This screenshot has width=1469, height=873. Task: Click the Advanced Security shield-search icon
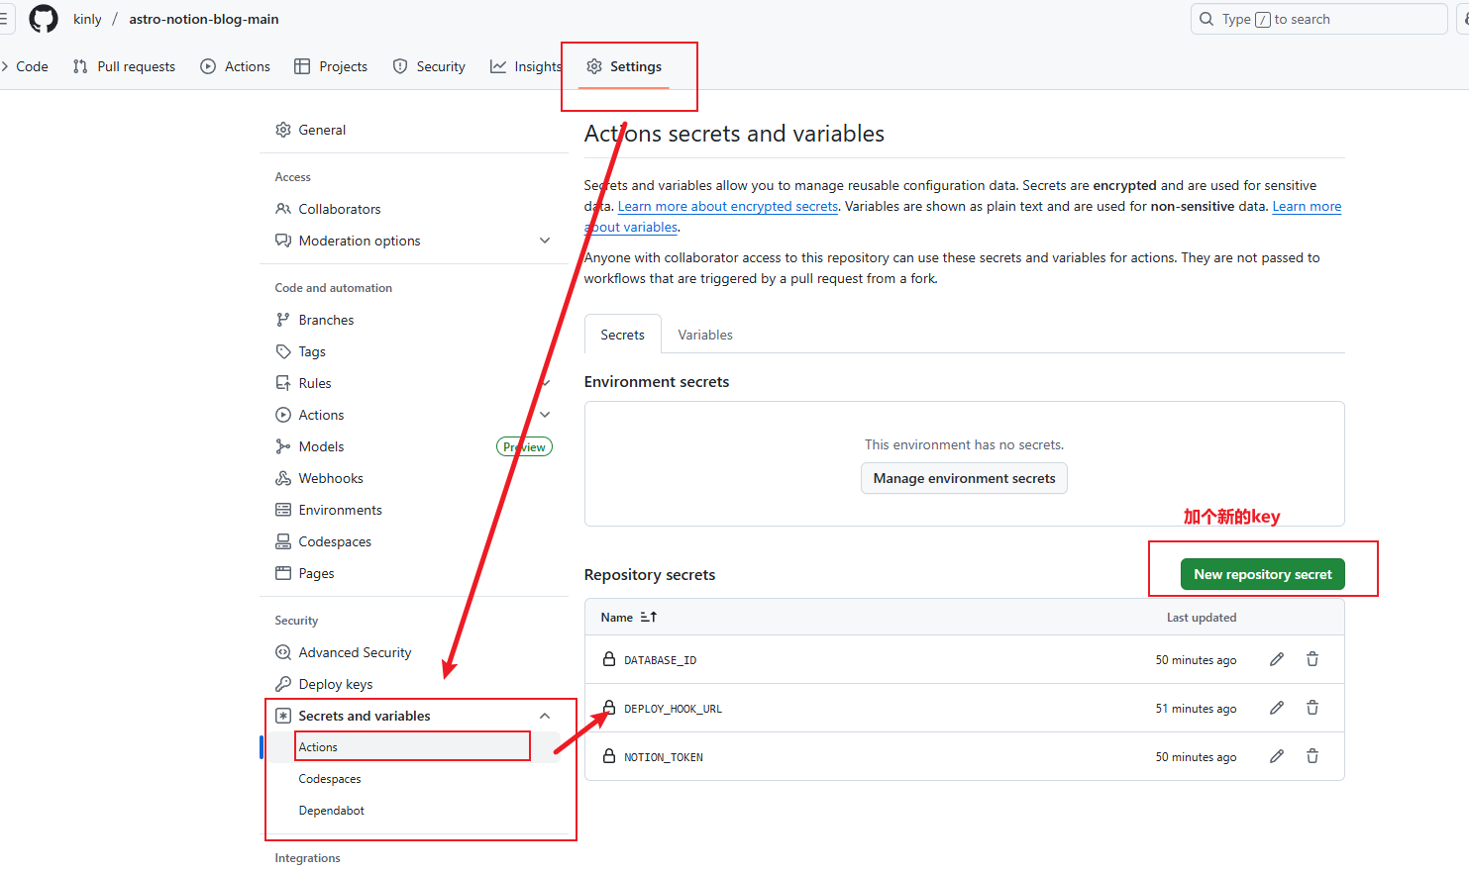[283, 652]
